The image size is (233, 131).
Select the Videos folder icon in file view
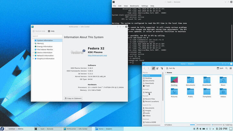pyautogui.click(x=223, y=92)
